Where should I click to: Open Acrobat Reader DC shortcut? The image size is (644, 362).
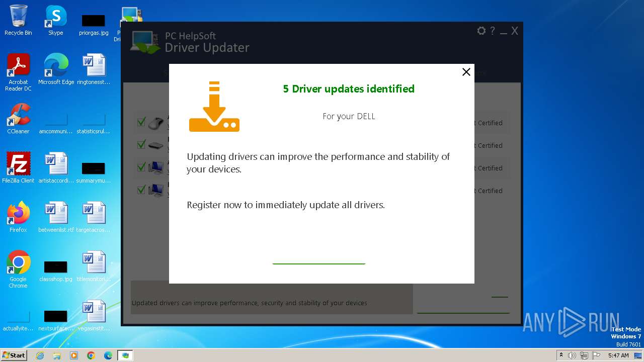coord(18,72)
